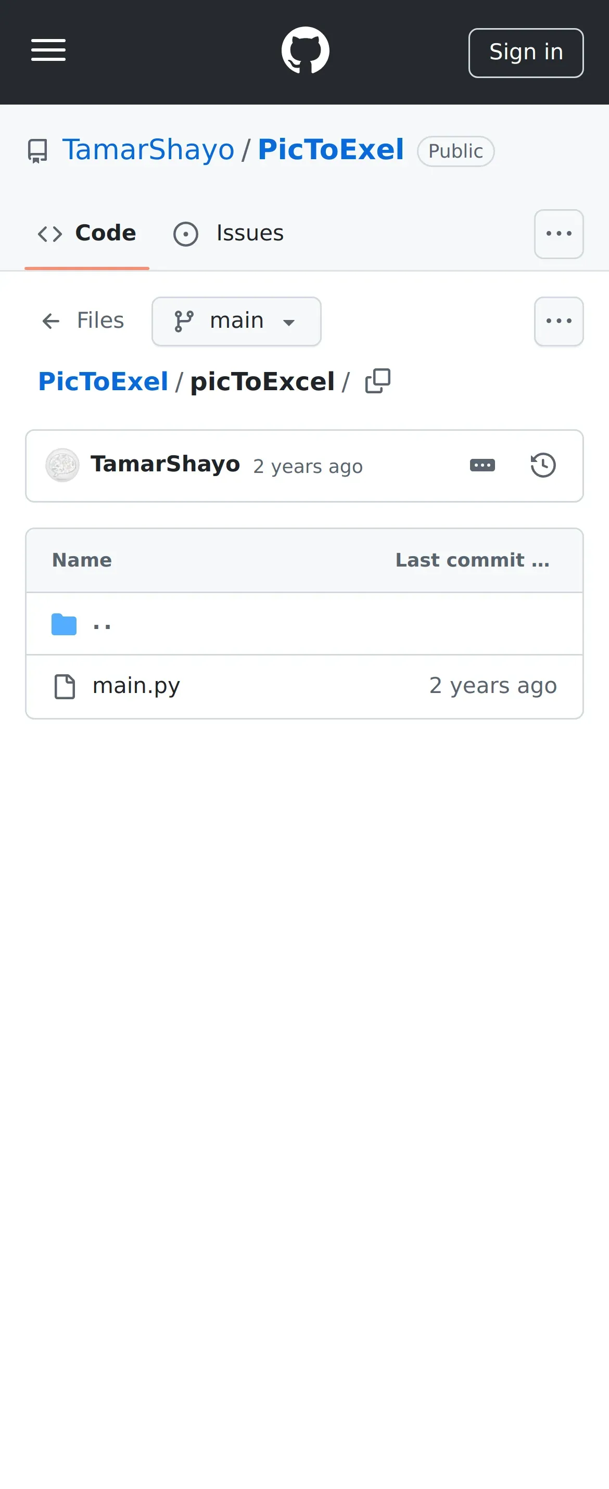This screenshot has height=1489, width=609.
Task: Click the back arrow next to Files
Action: pyautogui.click(x=51, y=321)
